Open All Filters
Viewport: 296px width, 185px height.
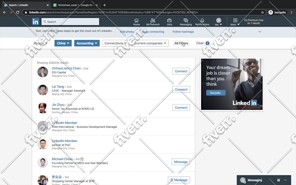pyautogui.click(x=181, y=43)
